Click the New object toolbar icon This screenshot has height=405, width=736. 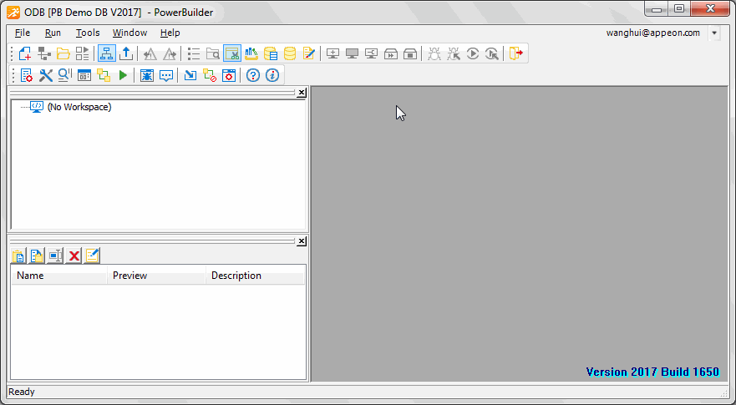tap(25, 54)
